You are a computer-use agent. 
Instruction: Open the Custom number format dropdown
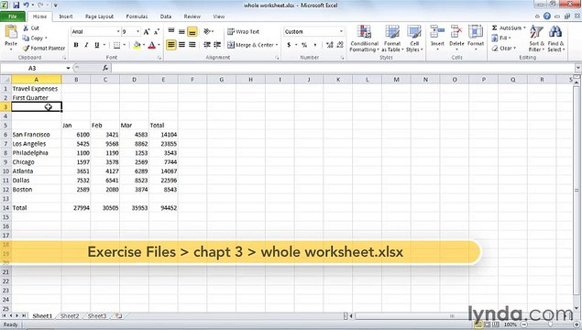click(x=341, y=31)
